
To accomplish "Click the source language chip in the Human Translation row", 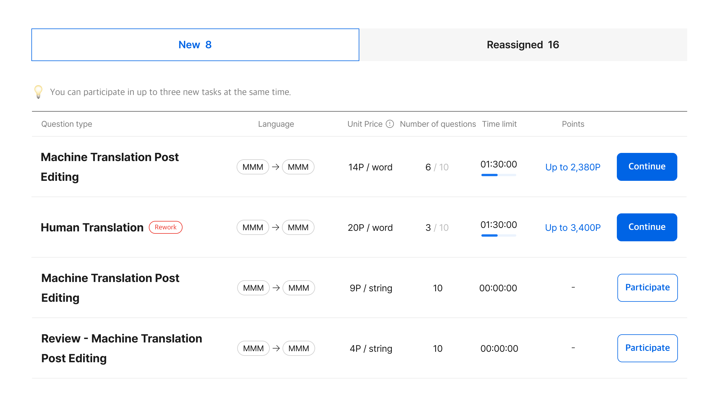I will 253,227.
